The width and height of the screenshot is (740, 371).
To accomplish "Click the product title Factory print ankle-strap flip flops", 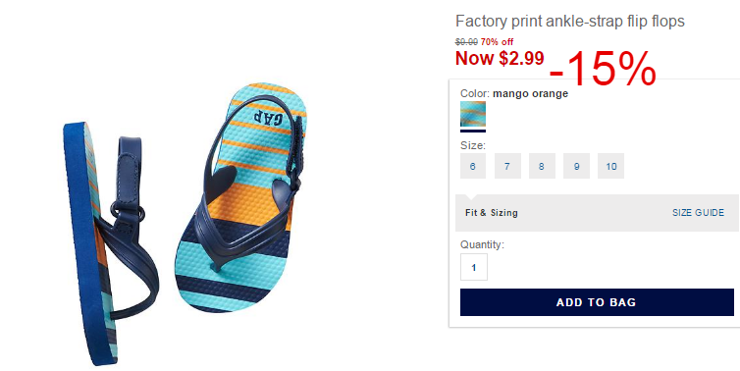I will pyautogui.click(x=569, y=21).
